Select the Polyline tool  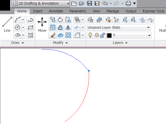coord(30,20)
